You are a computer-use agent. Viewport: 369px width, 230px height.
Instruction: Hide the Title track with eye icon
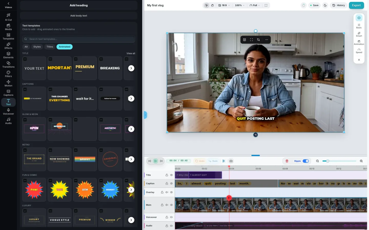click(x=171, y=175)
